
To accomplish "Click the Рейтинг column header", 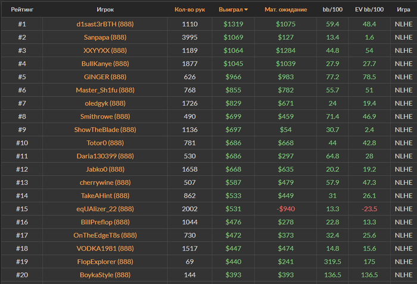I will pyautogui.click(x=22, y=10).
